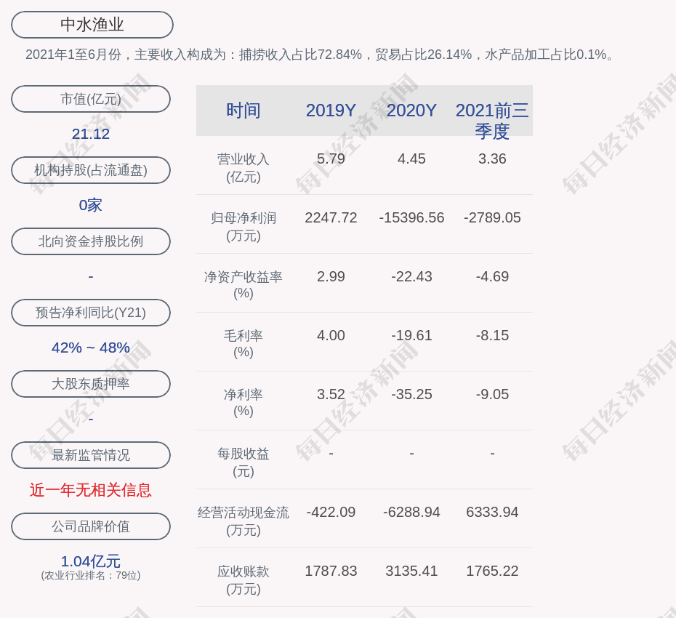Open the 最新监管情况 pill
676x618 pixels.
[x=91, y=455]
